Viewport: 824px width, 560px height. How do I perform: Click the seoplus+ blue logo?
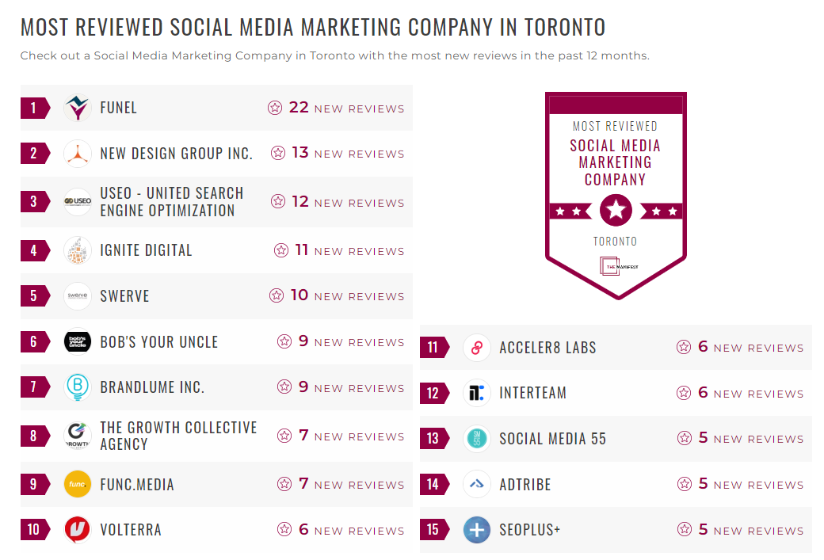[476, 529]
